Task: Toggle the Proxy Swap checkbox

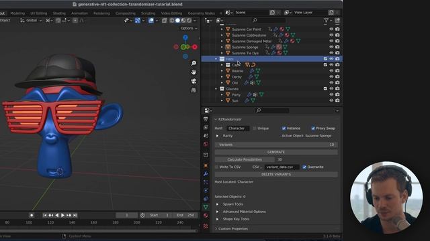Action: [x=313, y=128]
